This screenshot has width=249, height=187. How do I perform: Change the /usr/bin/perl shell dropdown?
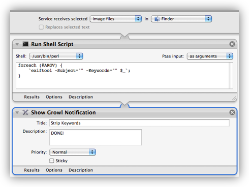(x=56, y=56)
